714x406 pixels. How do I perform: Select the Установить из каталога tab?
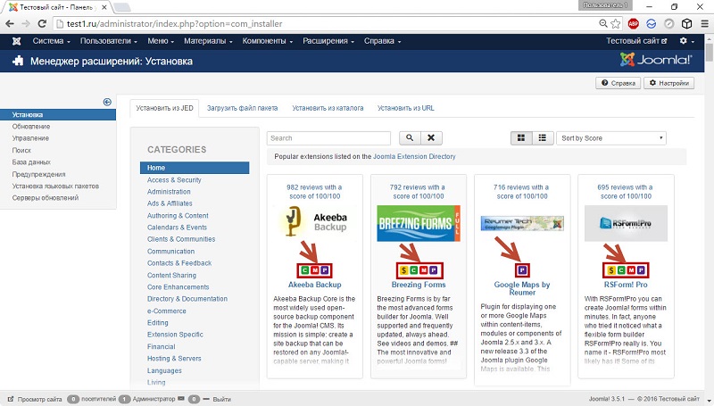(x=328, y=108)
